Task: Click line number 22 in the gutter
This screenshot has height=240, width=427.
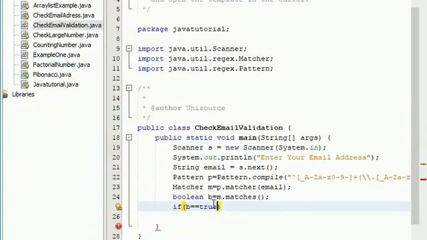Action: 116,177
